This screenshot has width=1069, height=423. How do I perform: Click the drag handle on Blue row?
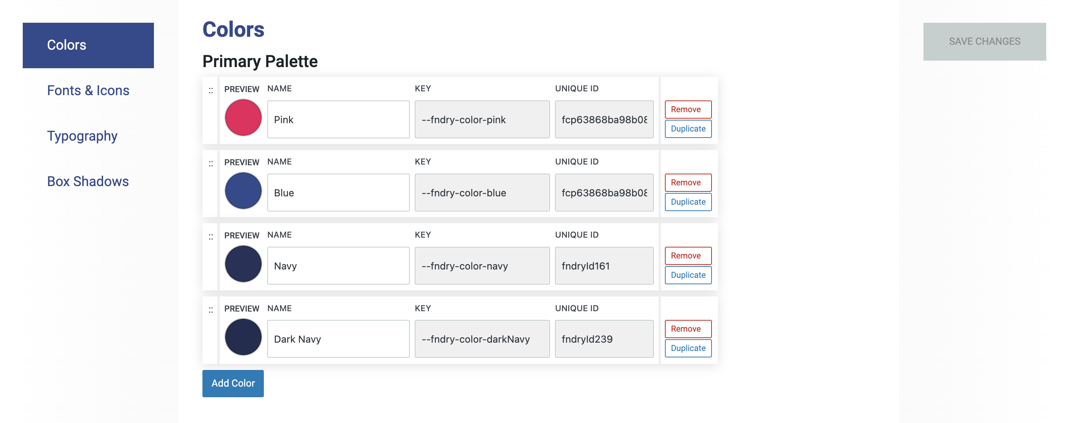pos(211,164)
